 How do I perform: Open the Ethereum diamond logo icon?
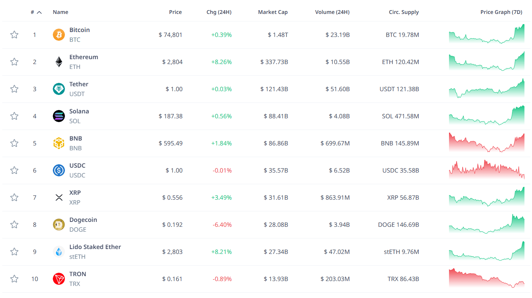tap(59, 62)
